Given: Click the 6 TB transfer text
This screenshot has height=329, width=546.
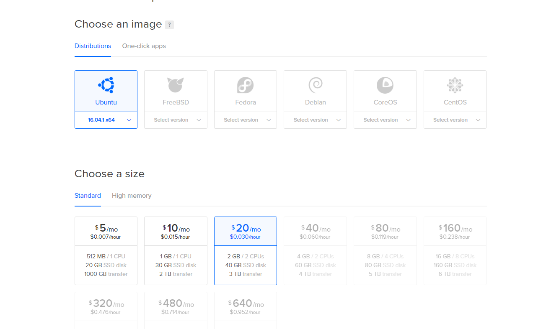Looking at the screenshot, I should click(455, 274).
